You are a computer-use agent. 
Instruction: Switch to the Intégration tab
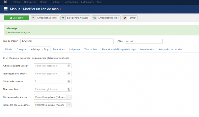(x=75, y=50)
